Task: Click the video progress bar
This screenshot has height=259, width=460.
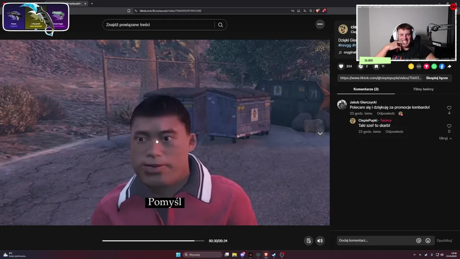Action: tap(153, 241)
